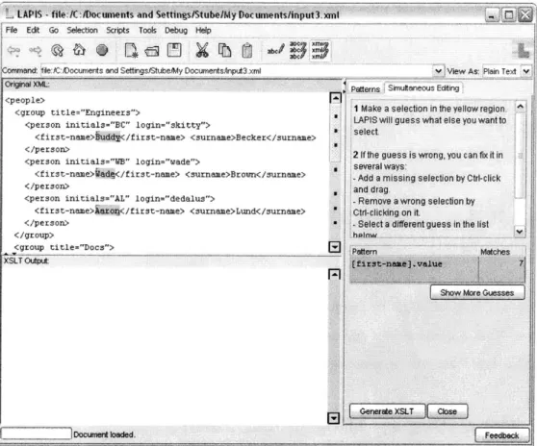The height and width of the screenshot is (446, 537).
Task: Save the document with floppy icon
Action: click(x=174, y=50)
